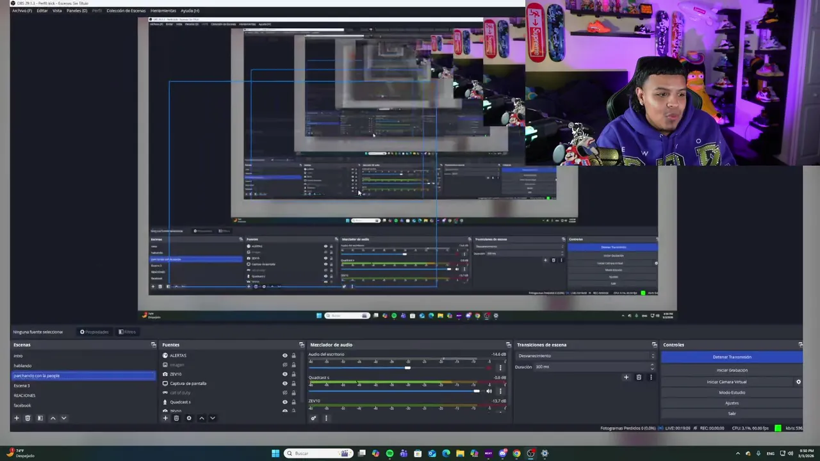820x461 pixels.
Task: Open Google Chrome from taskbar
Action: (x=516, y=453)
